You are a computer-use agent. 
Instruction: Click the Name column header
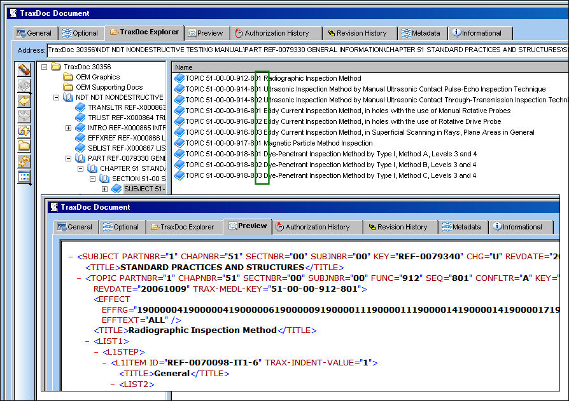coord(370,67)
